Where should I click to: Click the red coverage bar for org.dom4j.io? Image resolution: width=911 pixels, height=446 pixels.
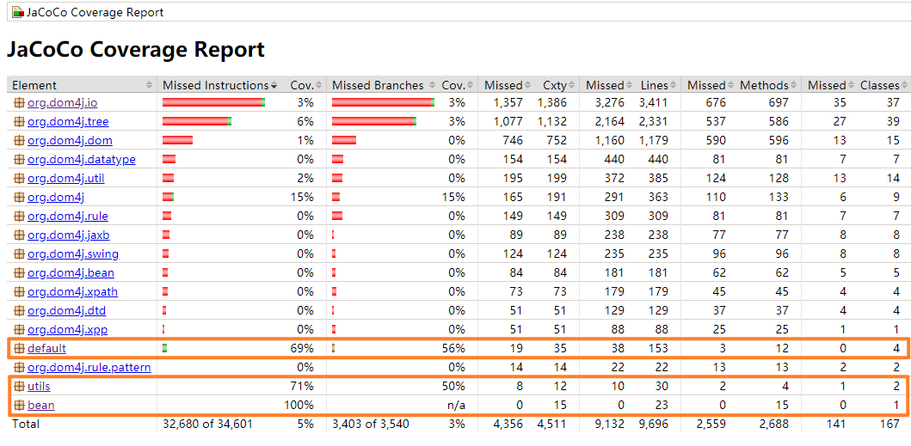point(212,103)
